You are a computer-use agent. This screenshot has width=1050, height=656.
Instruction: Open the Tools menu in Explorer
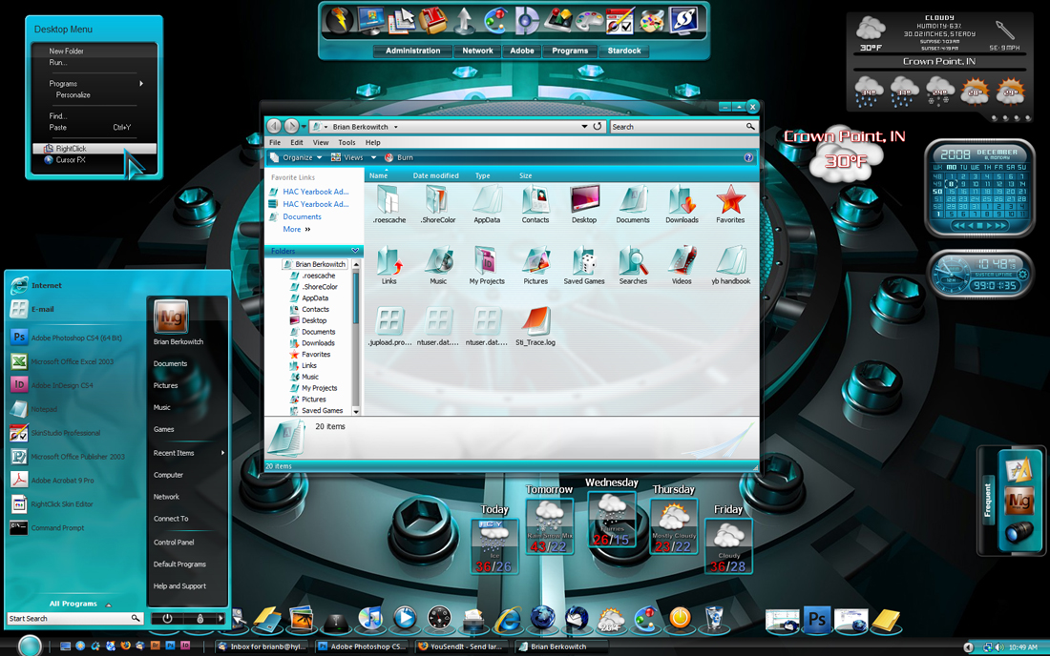click(x=346, y=142)
